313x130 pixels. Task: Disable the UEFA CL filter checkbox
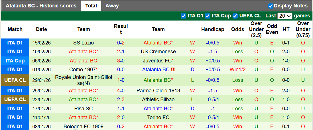[x=235, y=16]
